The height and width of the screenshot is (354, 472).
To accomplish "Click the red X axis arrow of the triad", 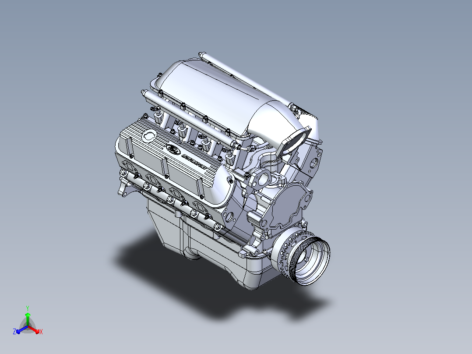I will pyautogui.click(x=34, y=330).
